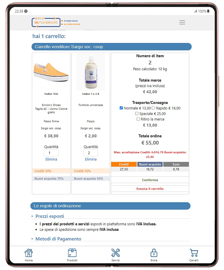Click Crediti 50% under Pulitore universale
This screenshot has width=224, height=270.
click(91, 171)
